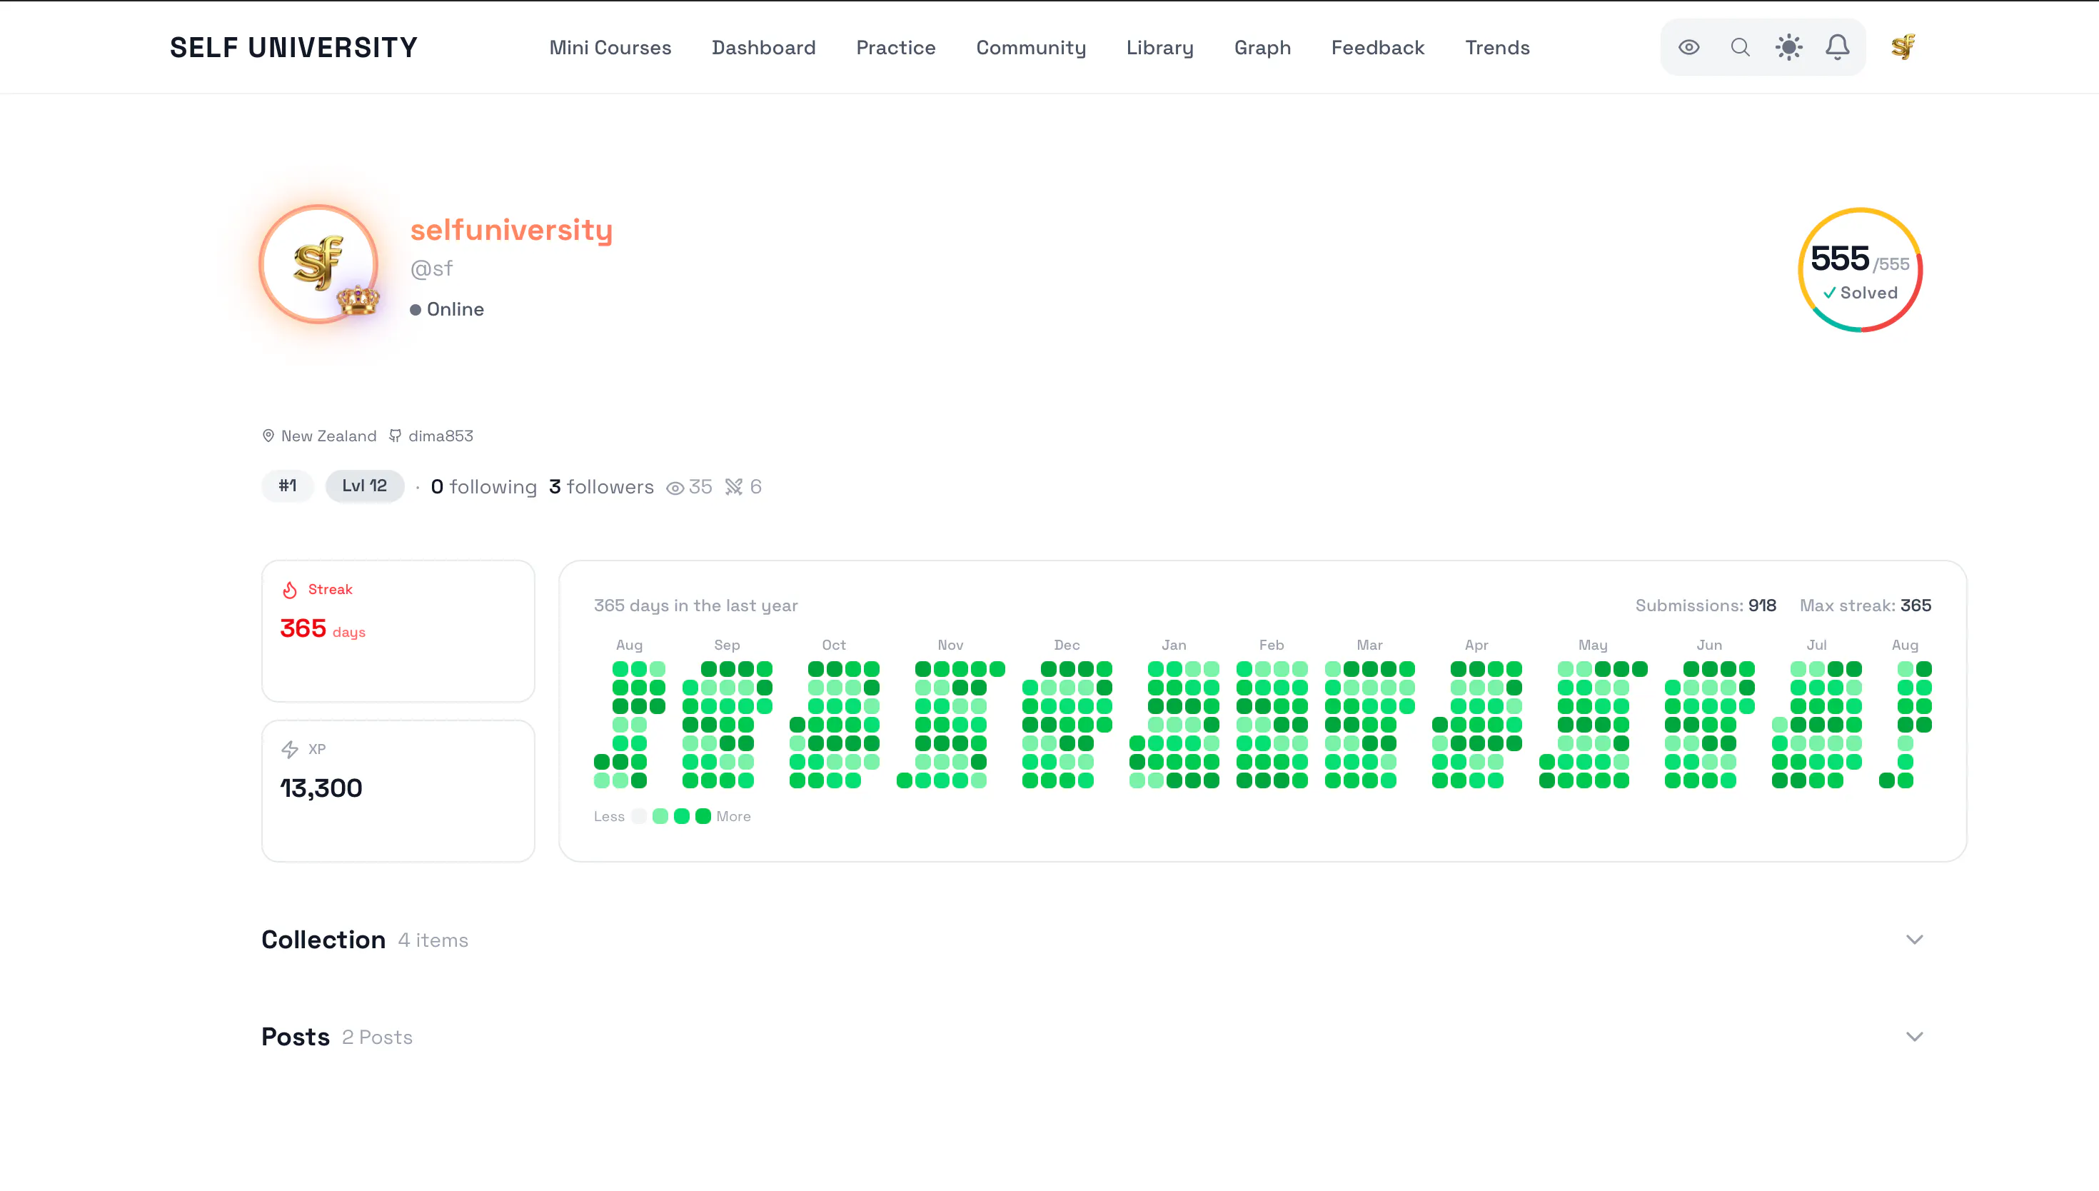Viewport: 2099px width, 1191px height.
Task: Toggle the eye visibility icon in header
Action: [1689, 47]
